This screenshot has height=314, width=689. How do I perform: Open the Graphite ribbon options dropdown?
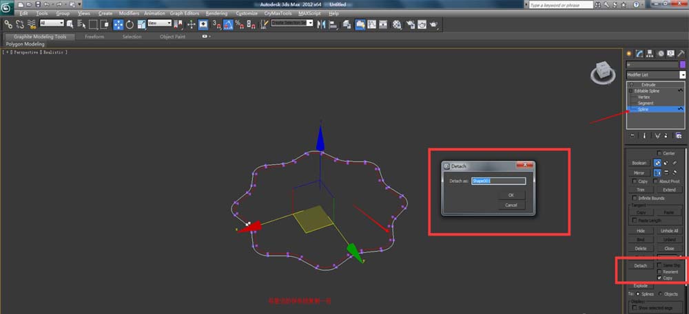pos(207,37)
